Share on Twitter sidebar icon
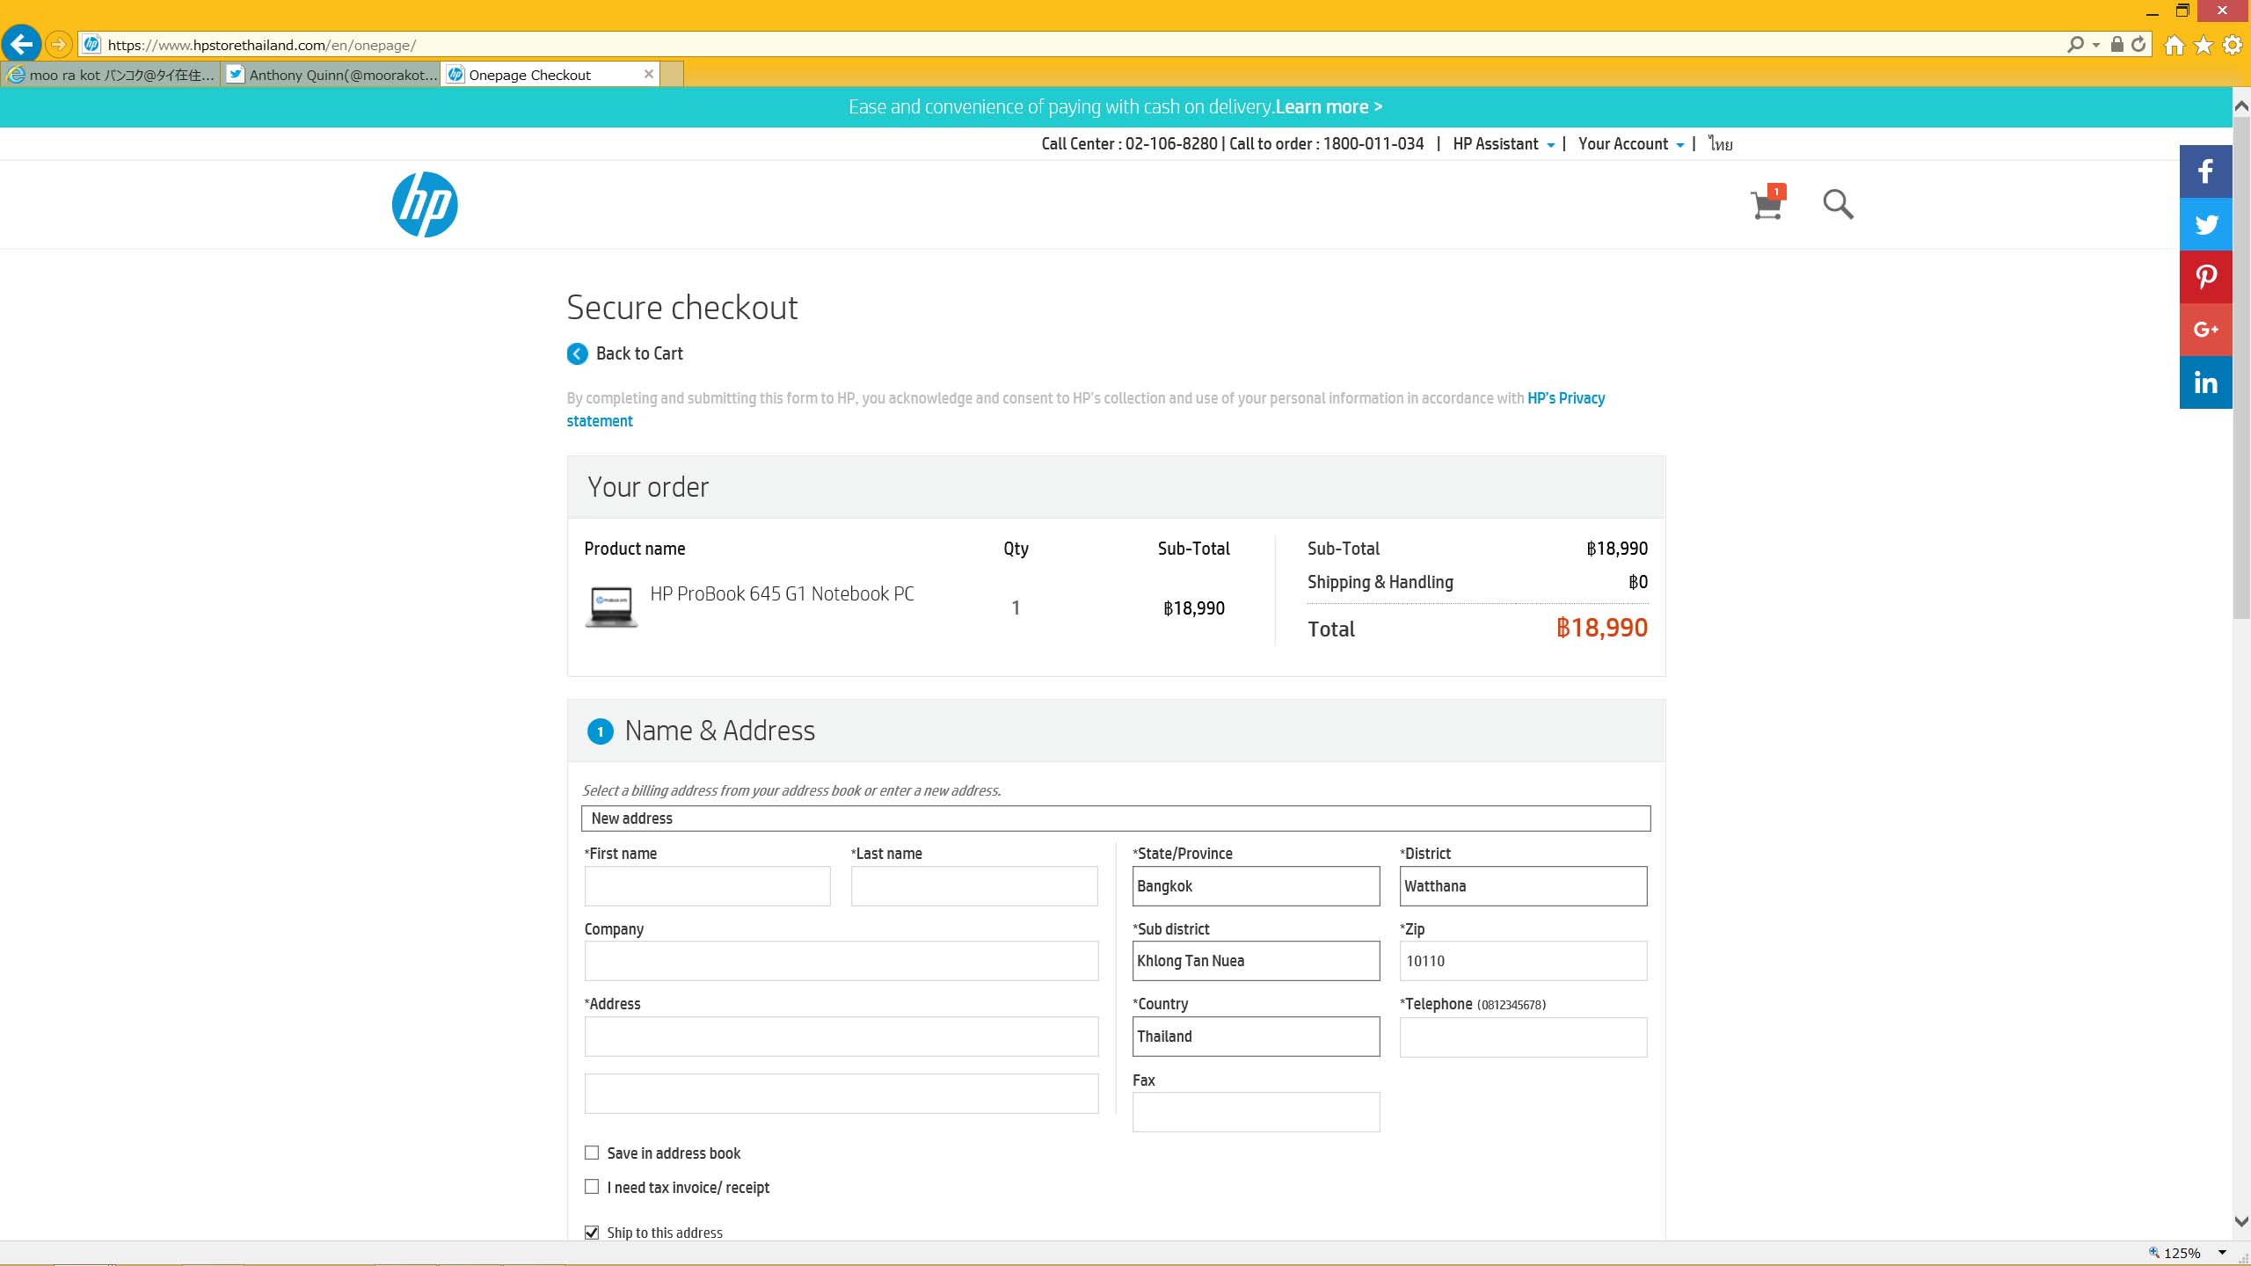This screenshot has height=1266, width=2251. 2205,224
